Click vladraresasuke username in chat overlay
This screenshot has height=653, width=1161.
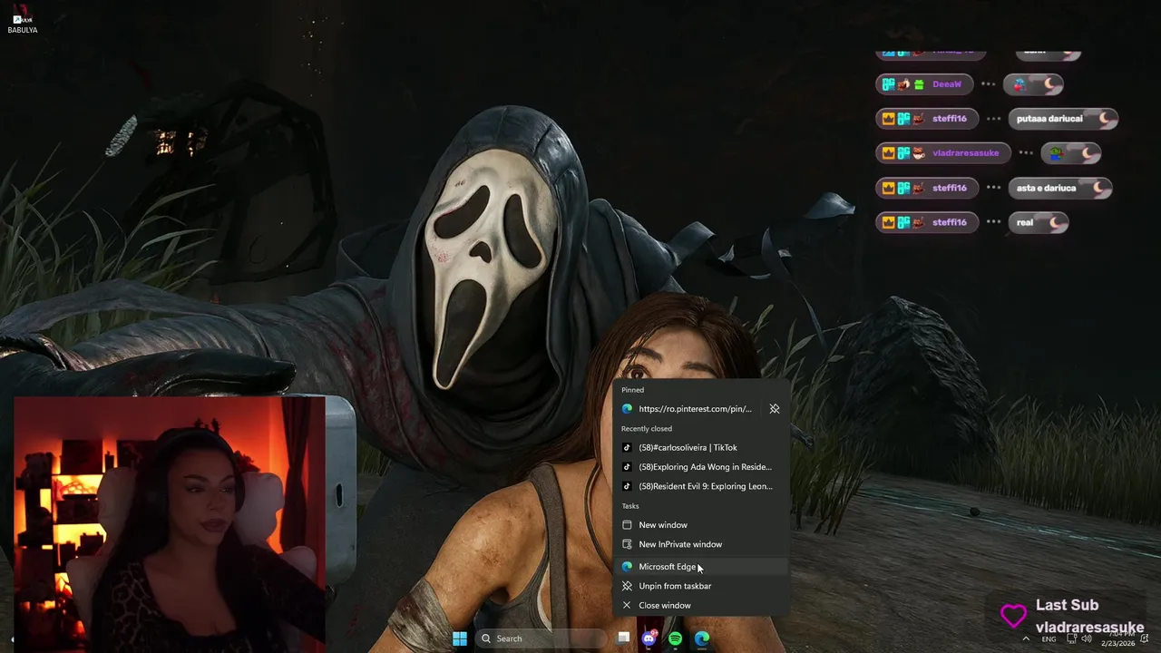[965, 153]
